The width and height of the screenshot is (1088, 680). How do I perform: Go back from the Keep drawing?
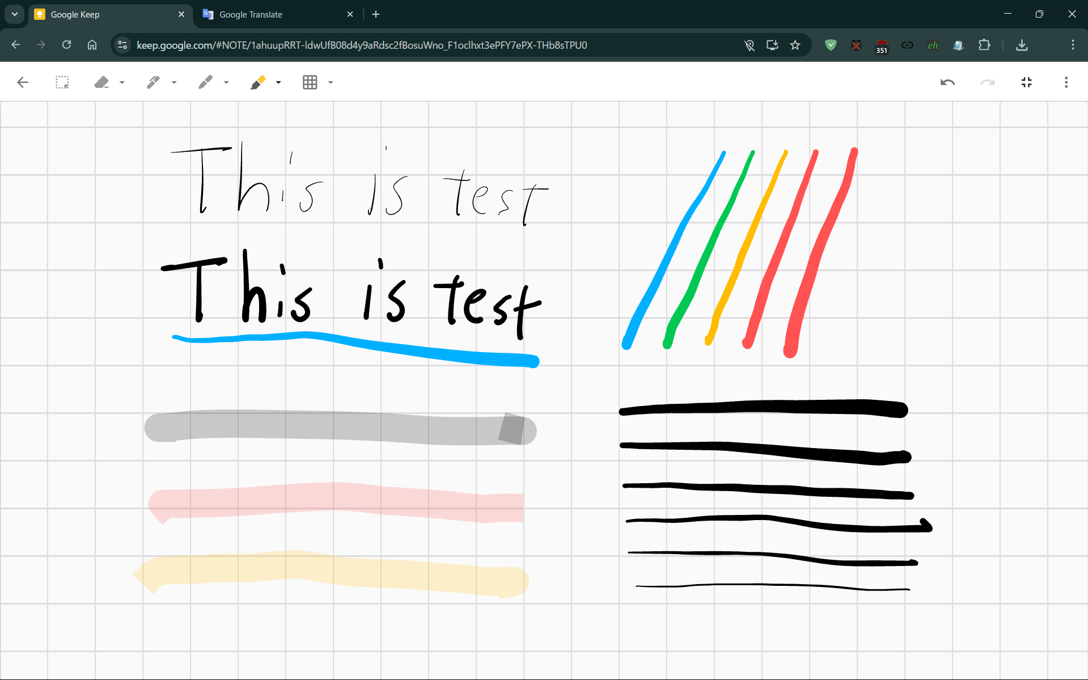[23, 82]
